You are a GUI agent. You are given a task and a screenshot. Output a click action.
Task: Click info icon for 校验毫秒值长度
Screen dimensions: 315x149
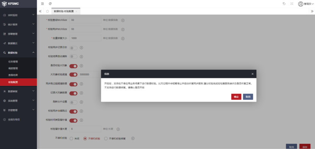point(118,129)
